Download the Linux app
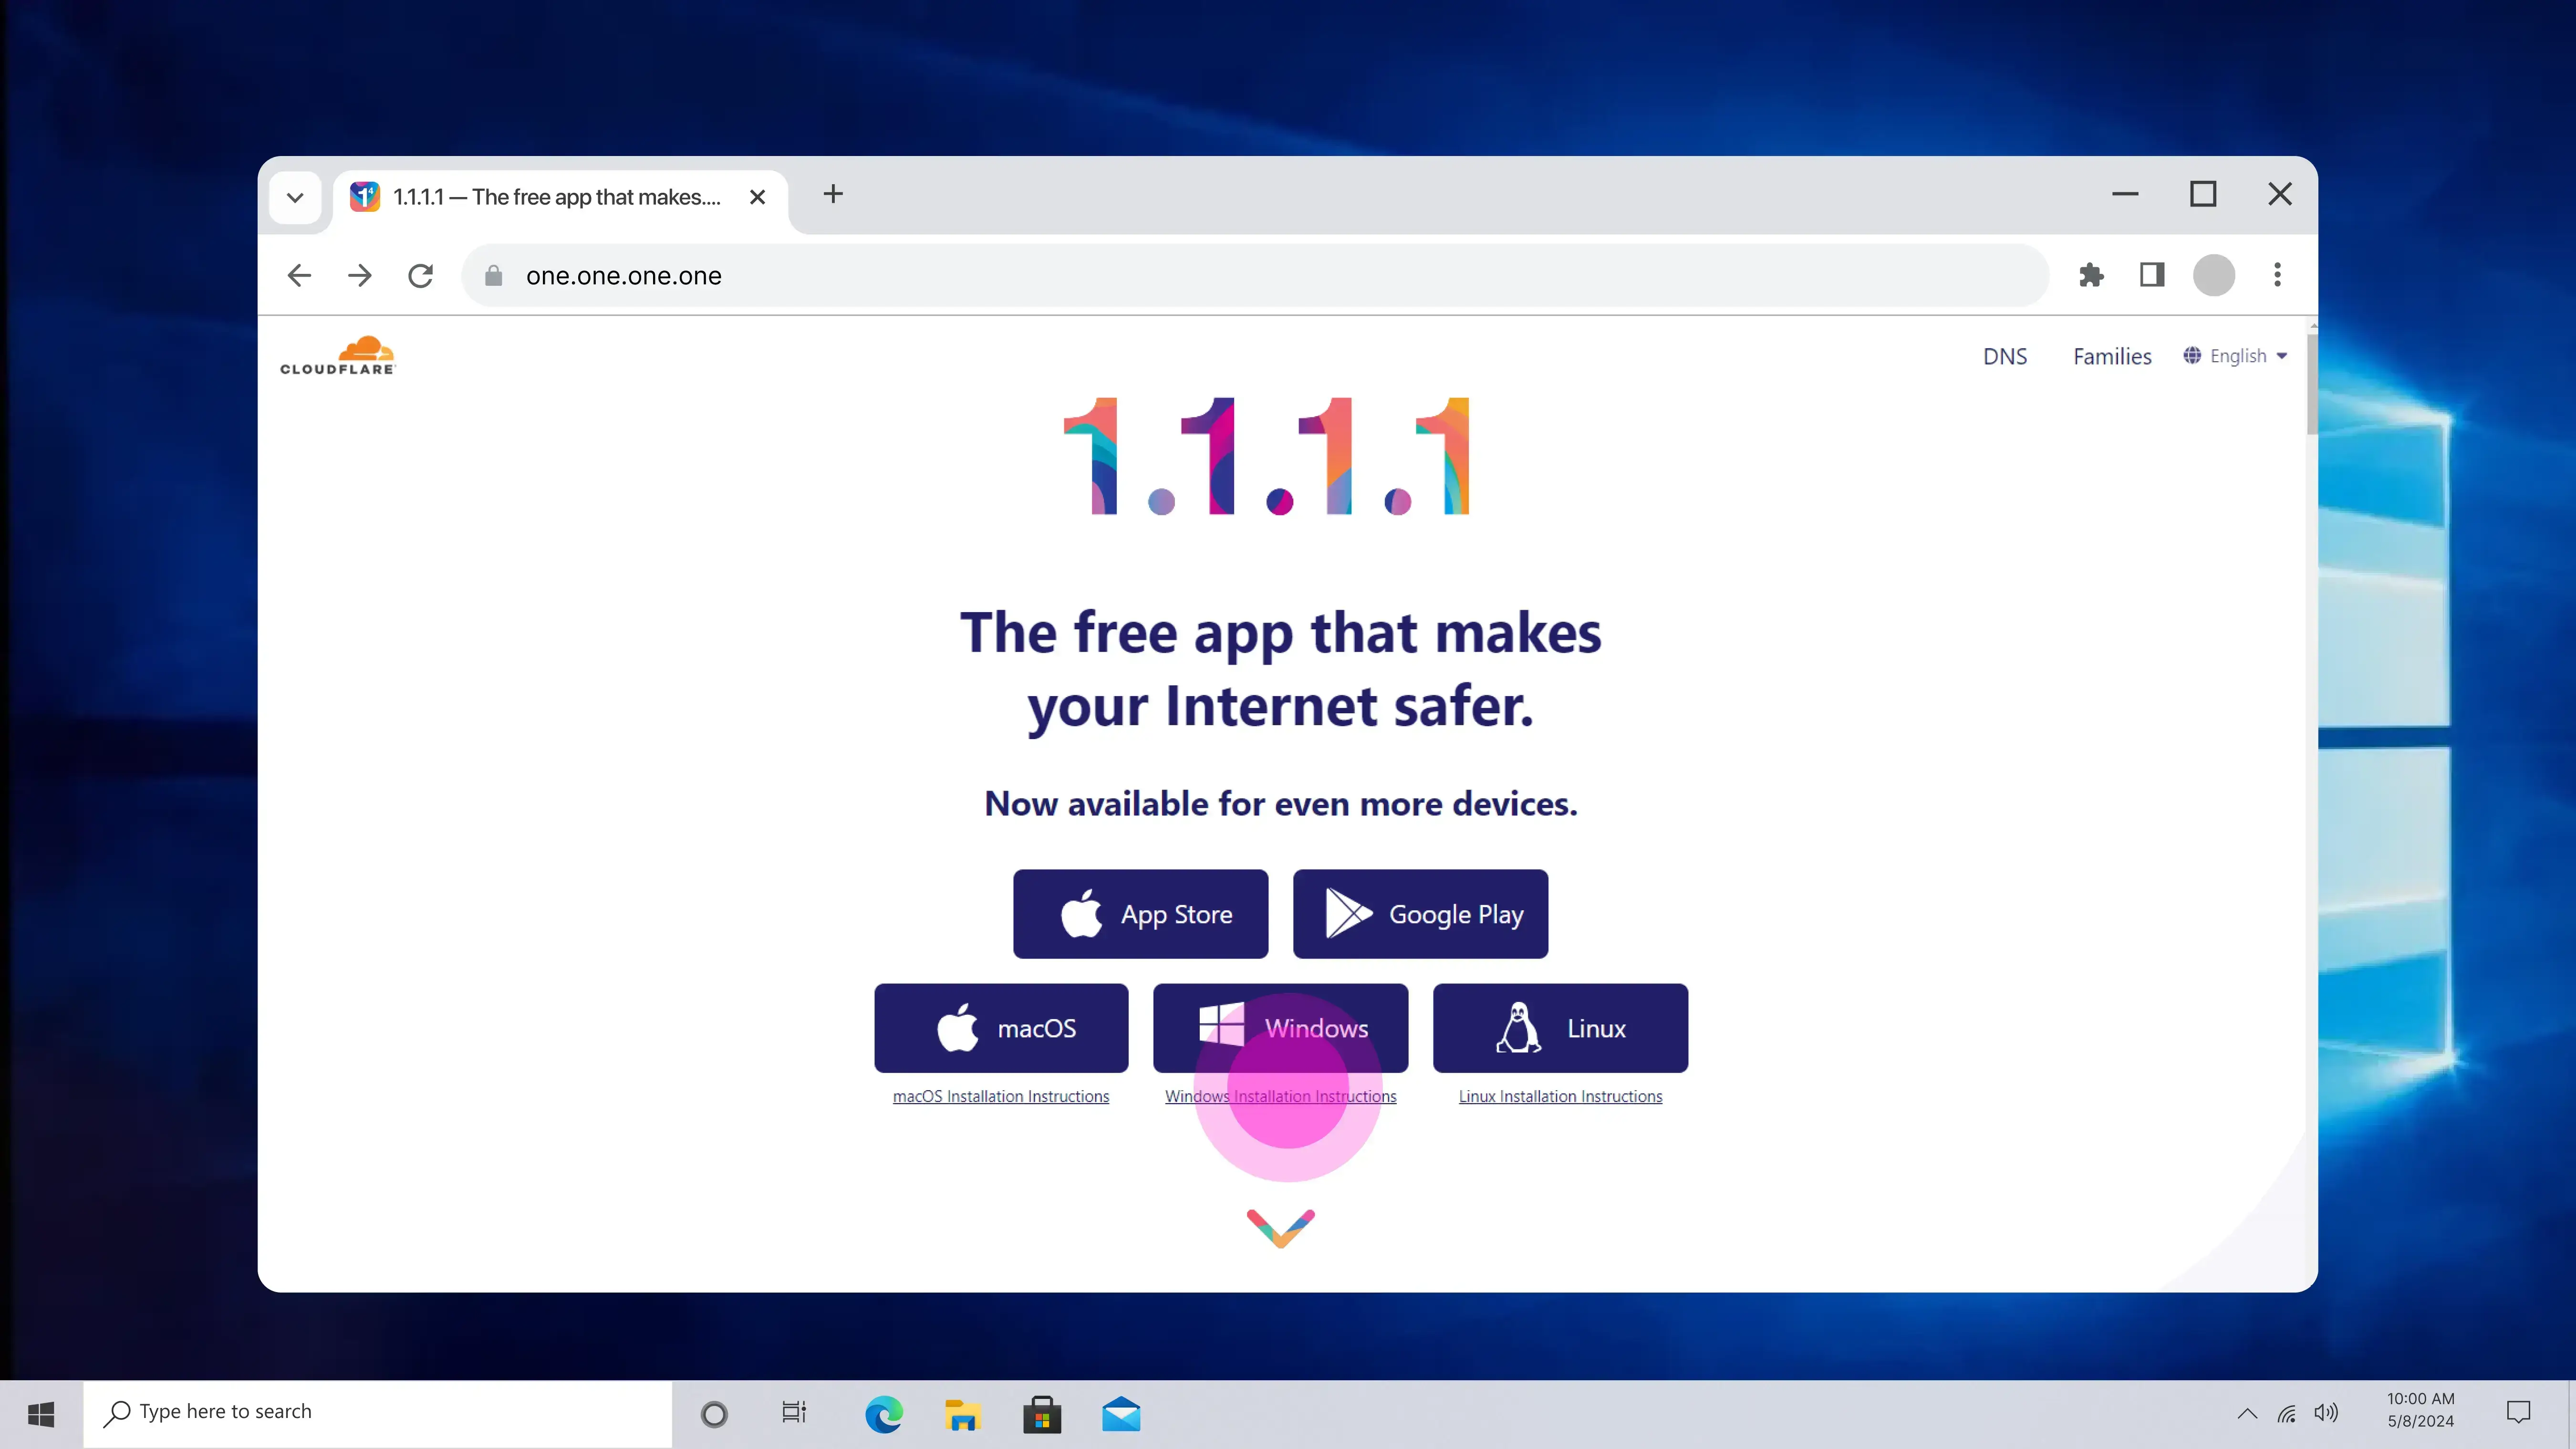 [1560, 1028]
